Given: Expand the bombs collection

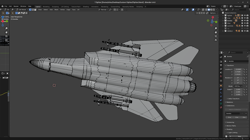Looking at the screenshot, I should (223, 21).
